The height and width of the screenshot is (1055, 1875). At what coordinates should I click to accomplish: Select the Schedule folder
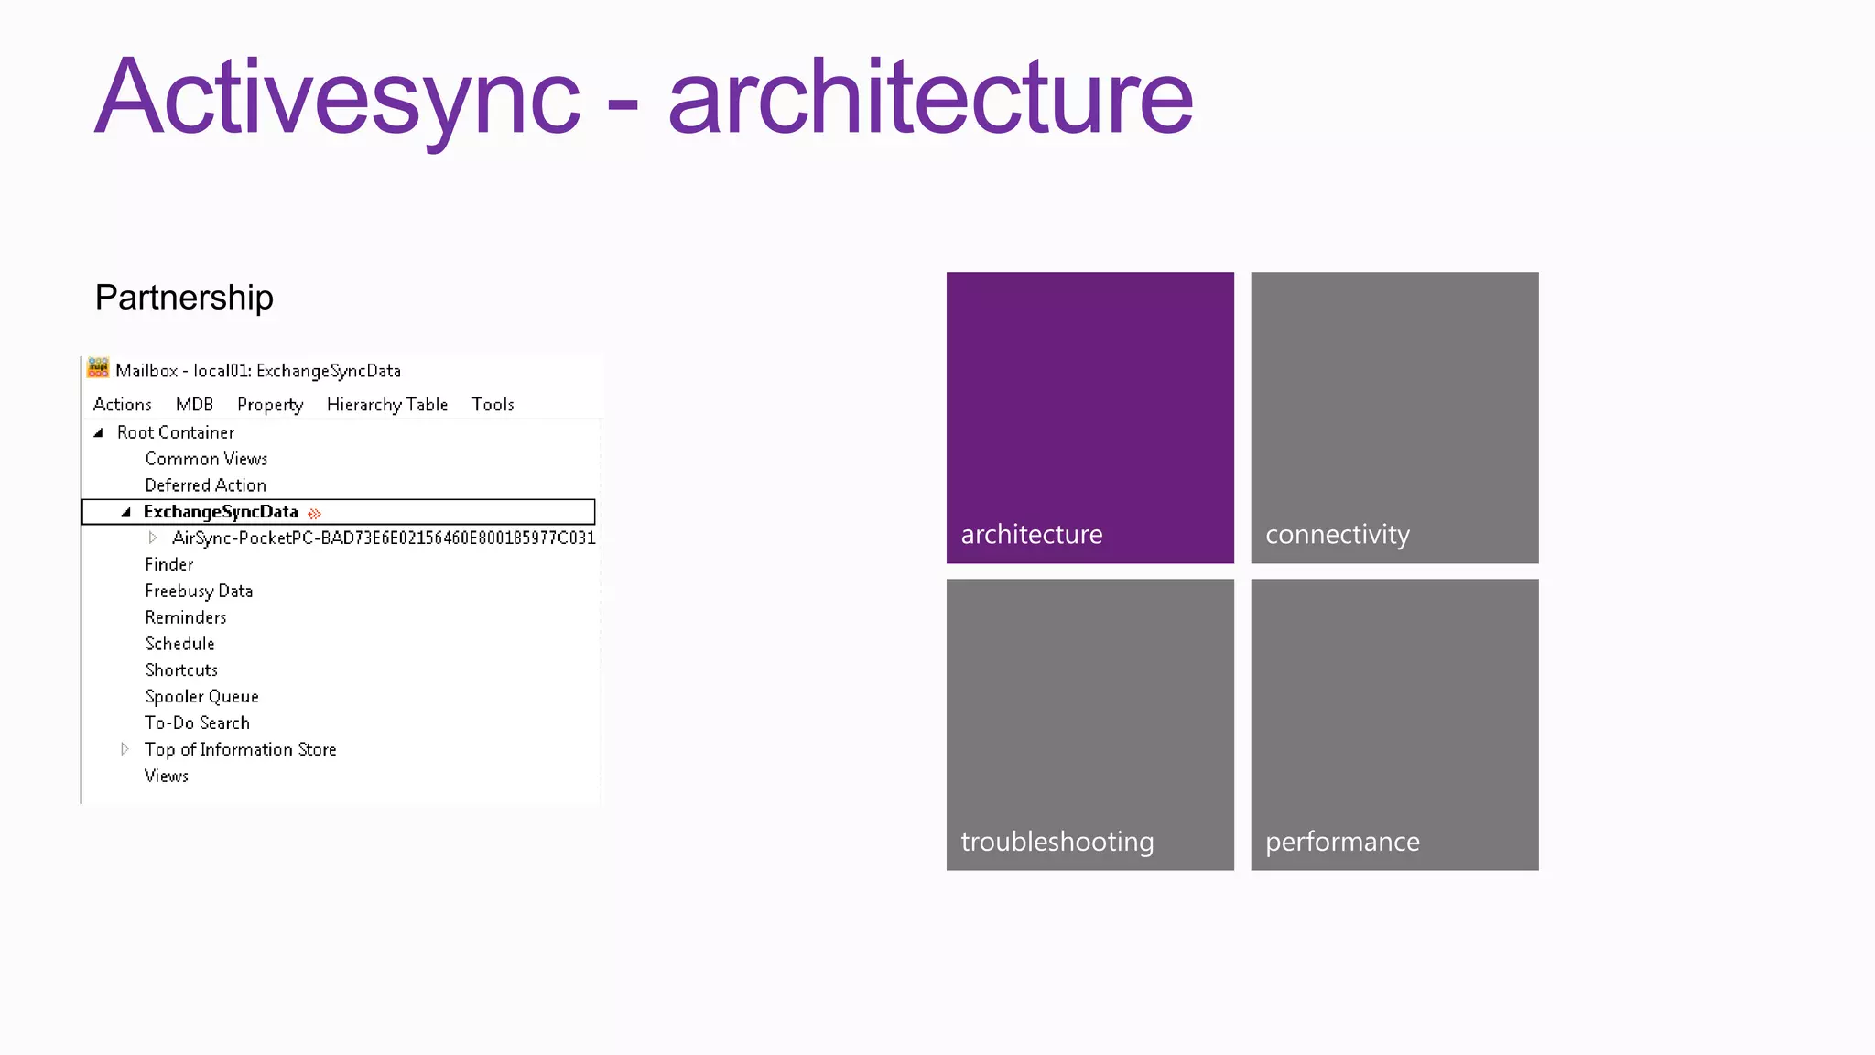click(x=179, y=644)
